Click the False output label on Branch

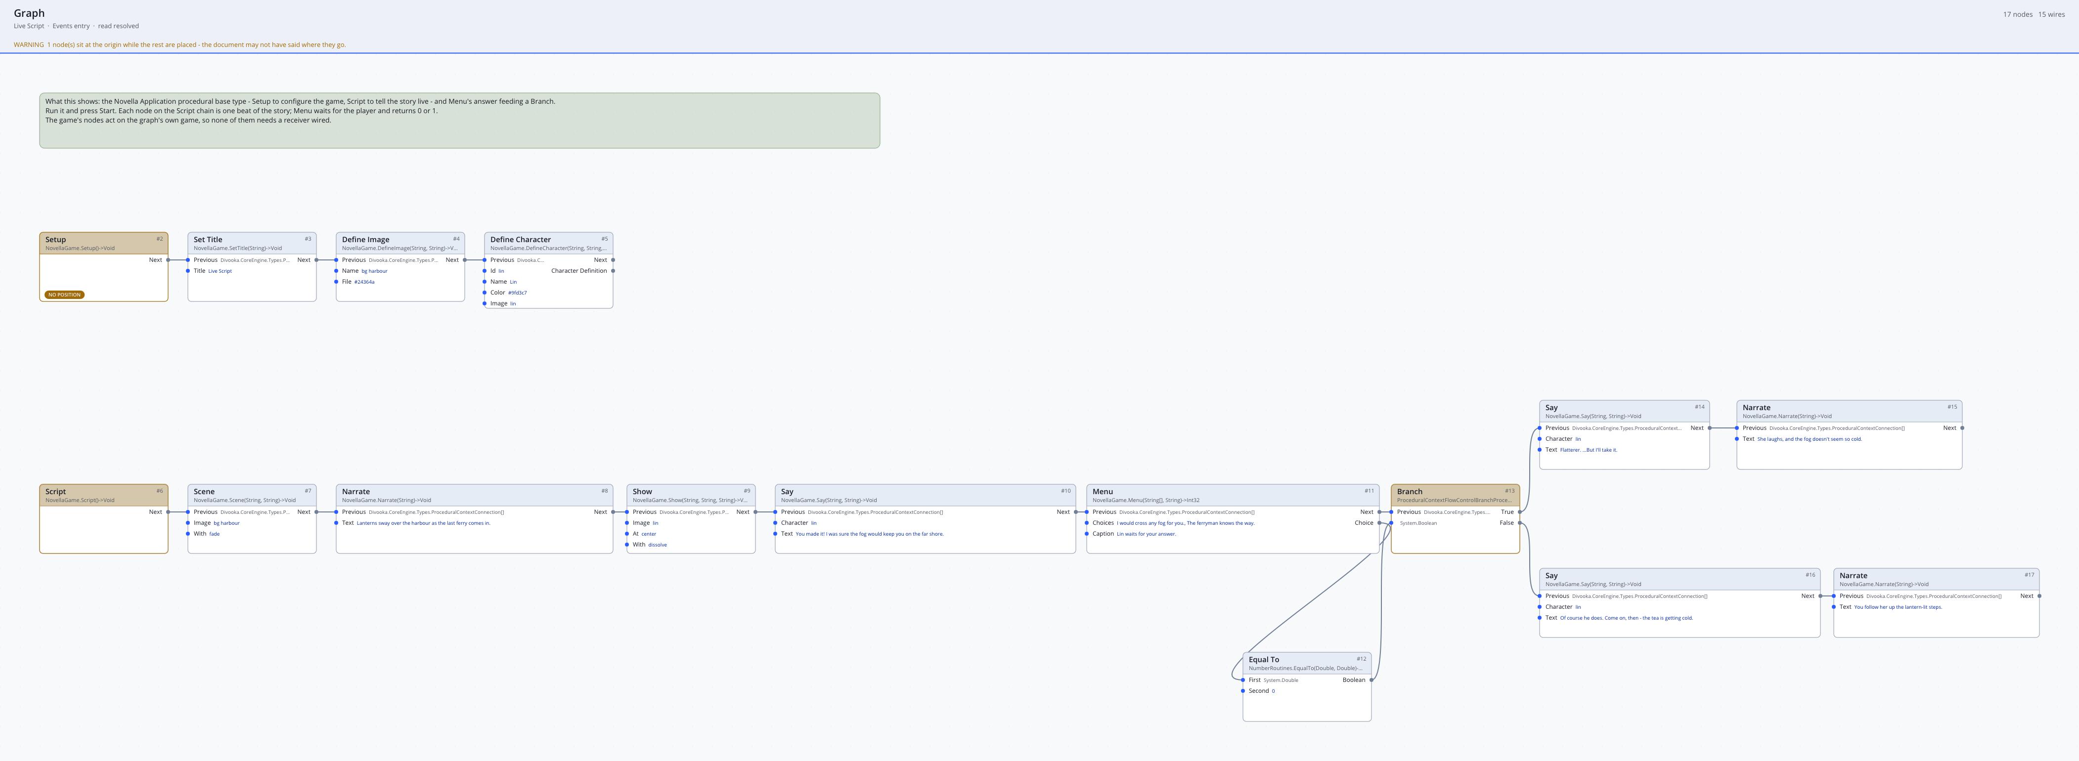click(x=1506, y=523)
